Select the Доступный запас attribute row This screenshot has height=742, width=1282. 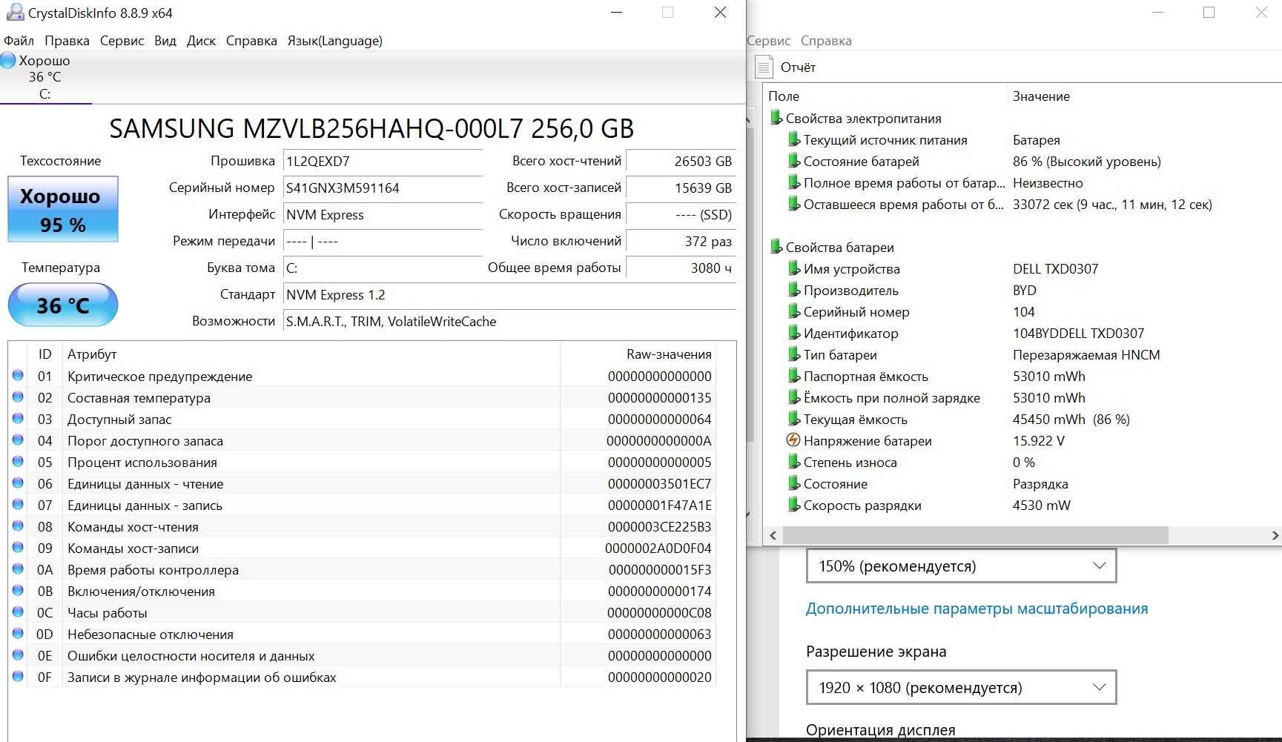(362, 419)
